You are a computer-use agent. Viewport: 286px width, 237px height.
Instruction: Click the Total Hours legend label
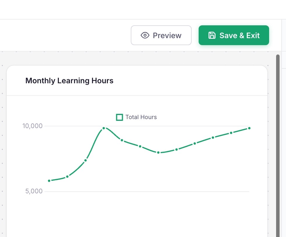[141, 117]
